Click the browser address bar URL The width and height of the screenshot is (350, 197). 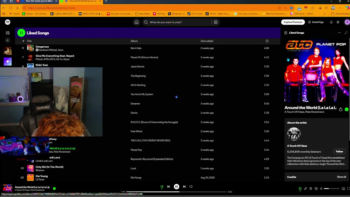[51, 8]
